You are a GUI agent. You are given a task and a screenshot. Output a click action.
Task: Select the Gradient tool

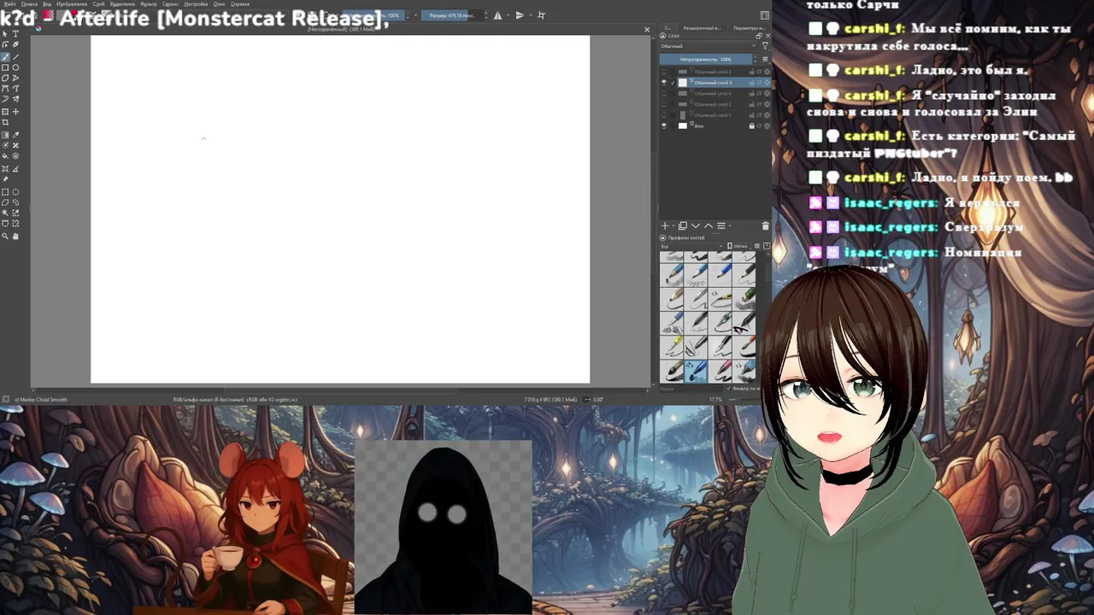pos(5,135)
